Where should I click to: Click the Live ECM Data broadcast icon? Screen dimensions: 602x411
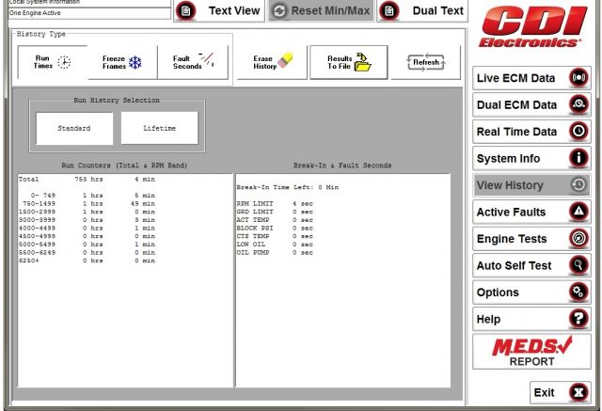pos(579,78)
